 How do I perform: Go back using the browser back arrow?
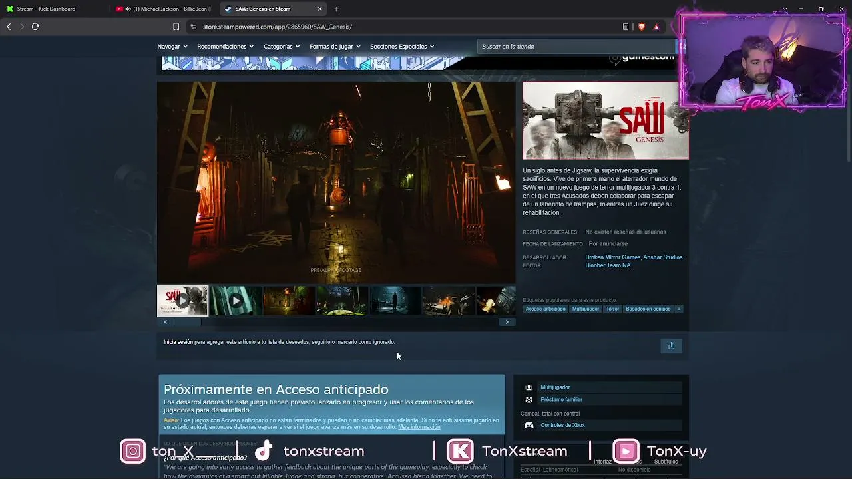[9, 27]
